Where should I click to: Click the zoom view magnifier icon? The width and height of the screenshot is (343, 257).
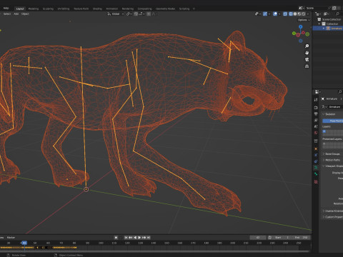click(x=307, y=46)
